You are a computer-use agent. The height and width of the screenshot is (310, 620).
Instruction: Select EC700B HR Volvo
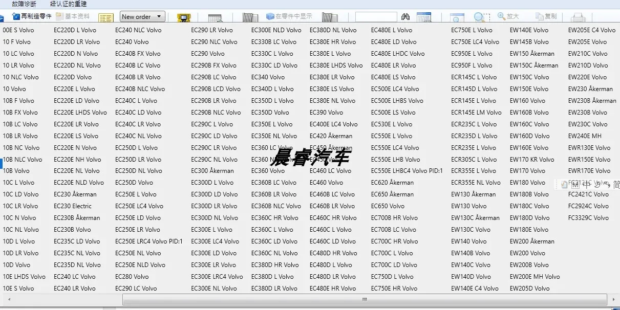click(x=395, y=218)
